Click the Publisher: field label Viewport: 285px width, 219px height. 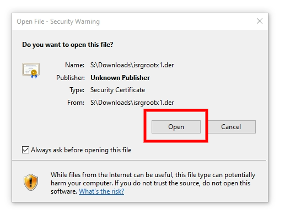tap(71, 78)
